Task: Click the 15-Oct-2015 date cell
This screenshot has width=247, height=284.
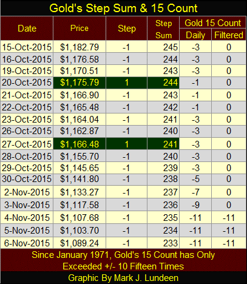Action: [x=27, y=47]
